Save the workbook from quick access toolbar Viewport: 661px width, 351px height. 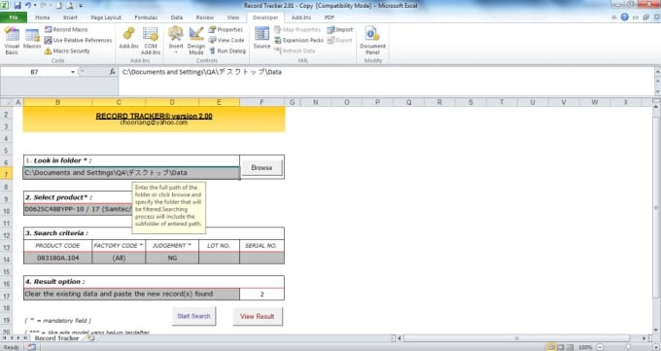17,6
